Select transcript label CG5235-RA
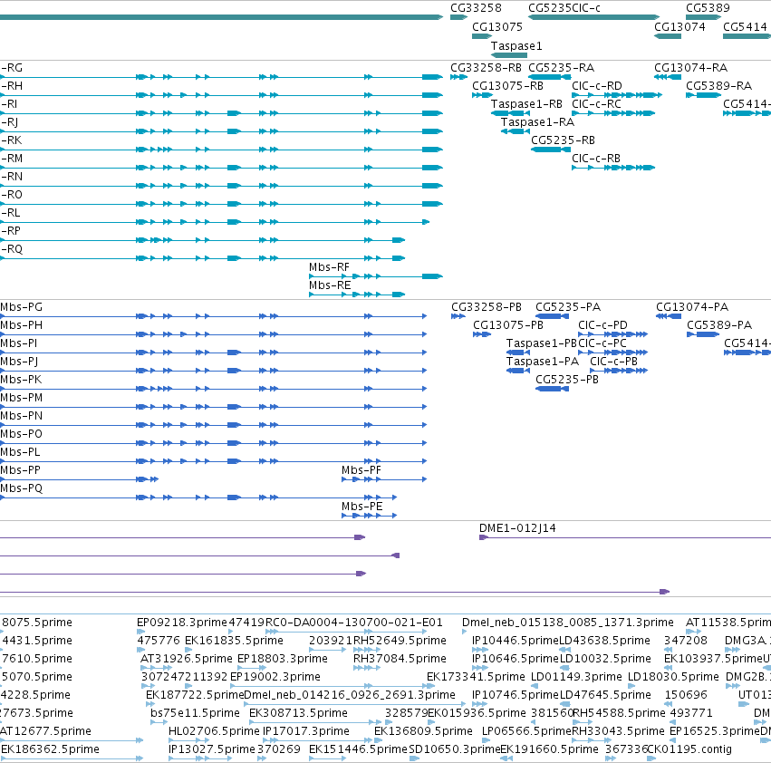 pyautogui.click(x=561, y=67)
